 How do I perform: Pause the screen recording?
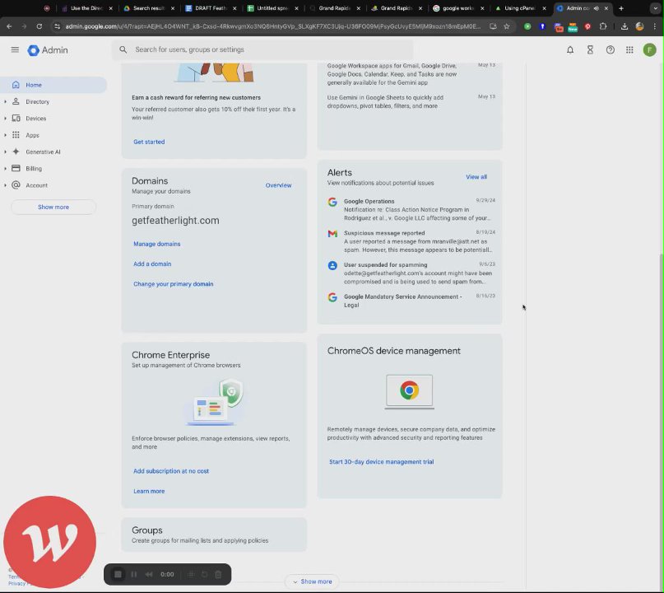click(134, 574)
